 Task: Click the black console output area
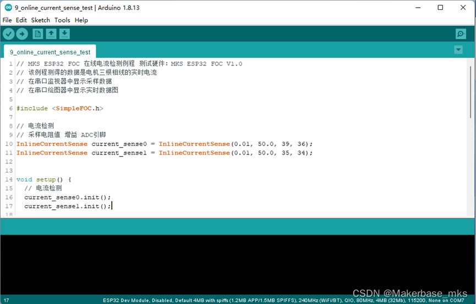click(238, 264)
